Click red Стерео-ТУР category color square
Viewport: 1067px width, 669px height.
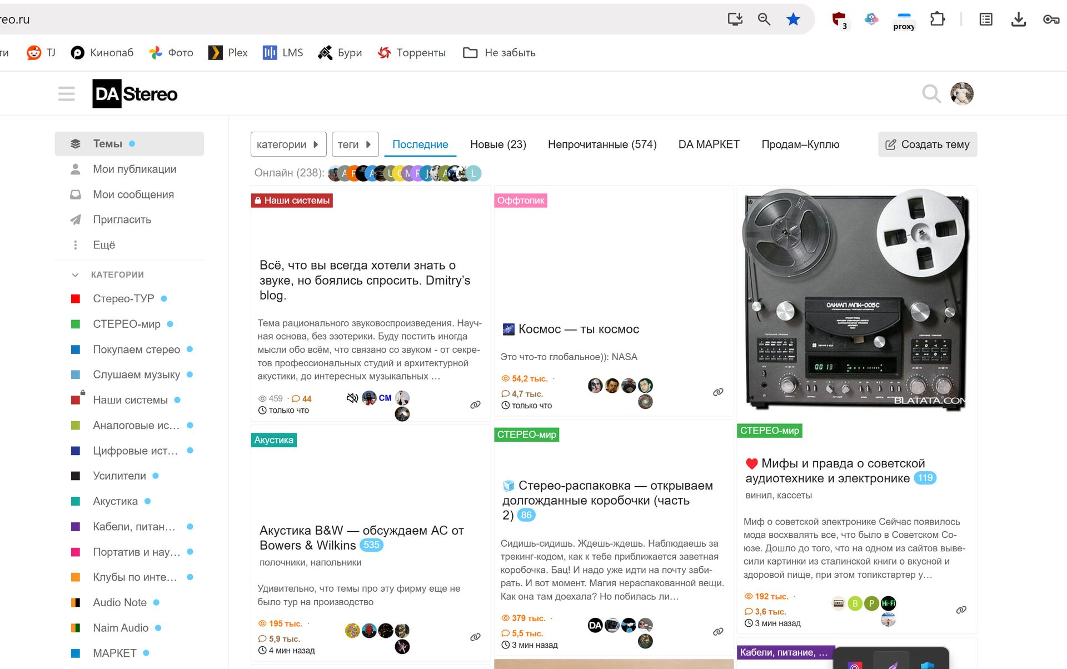(76, 299)
